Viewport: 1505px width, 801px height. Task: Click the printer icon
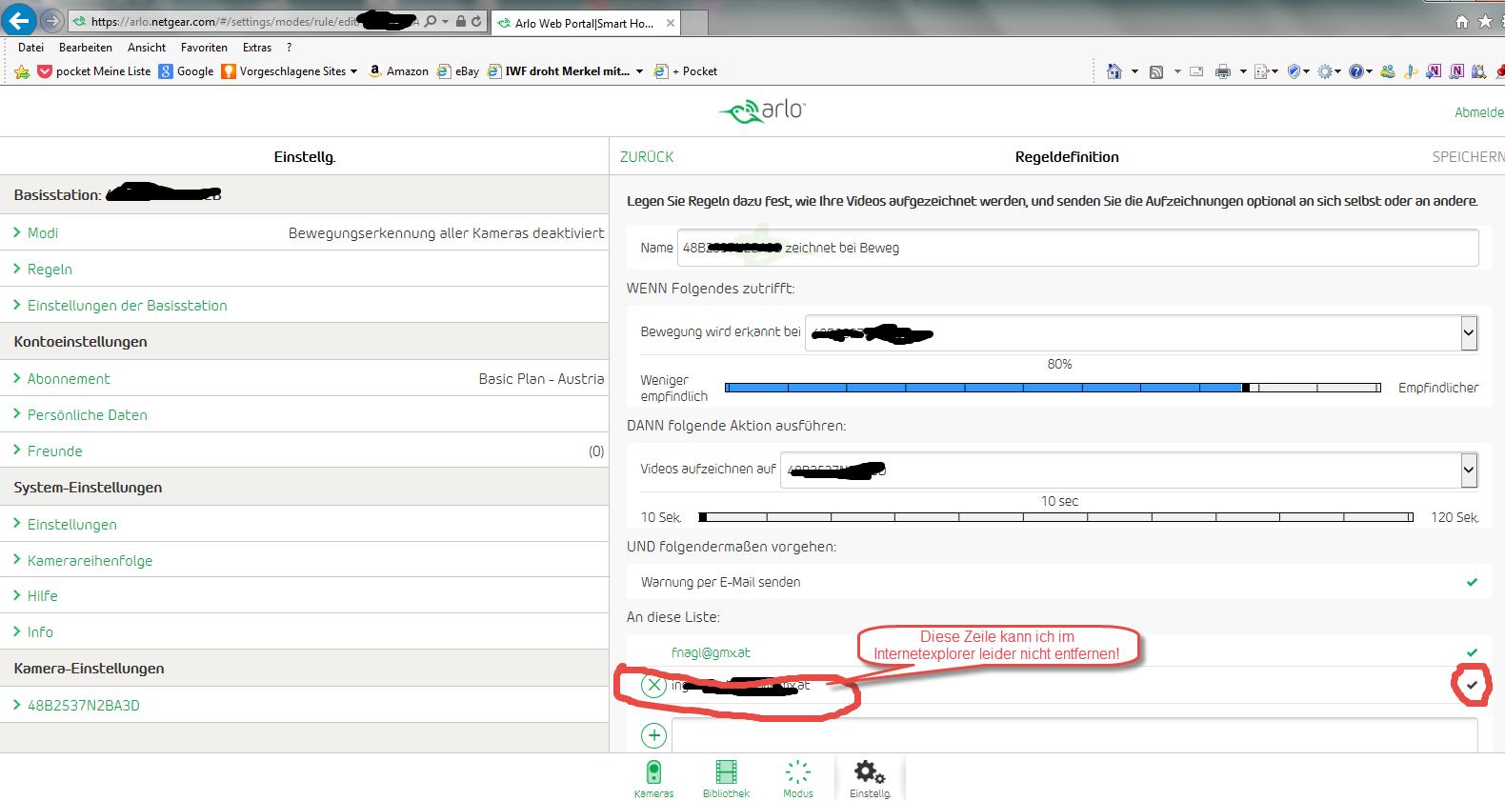(1223, 71)
